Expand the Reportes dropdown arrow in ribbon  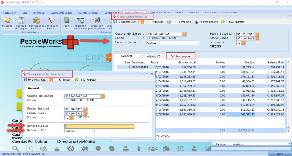point(66,29)
